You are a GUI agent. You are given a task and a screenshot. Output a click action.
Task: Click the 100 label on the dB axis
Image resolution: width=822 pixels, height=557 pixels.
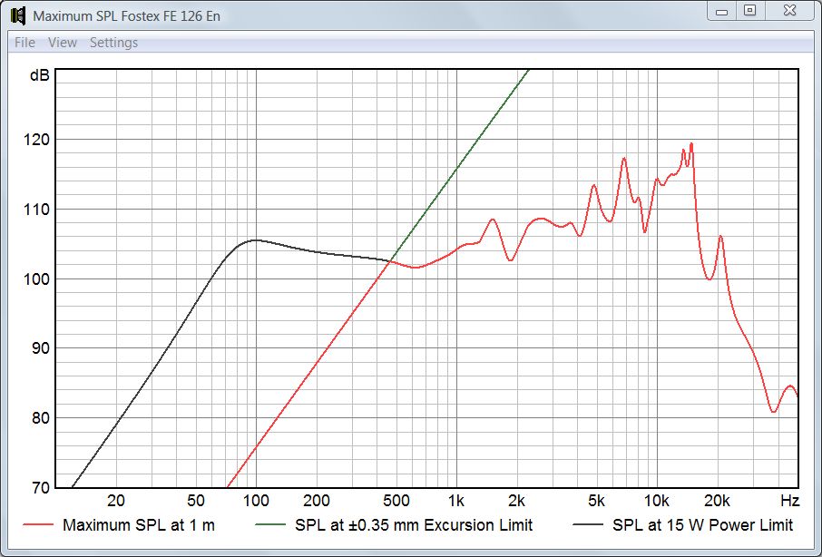[36, 279]
